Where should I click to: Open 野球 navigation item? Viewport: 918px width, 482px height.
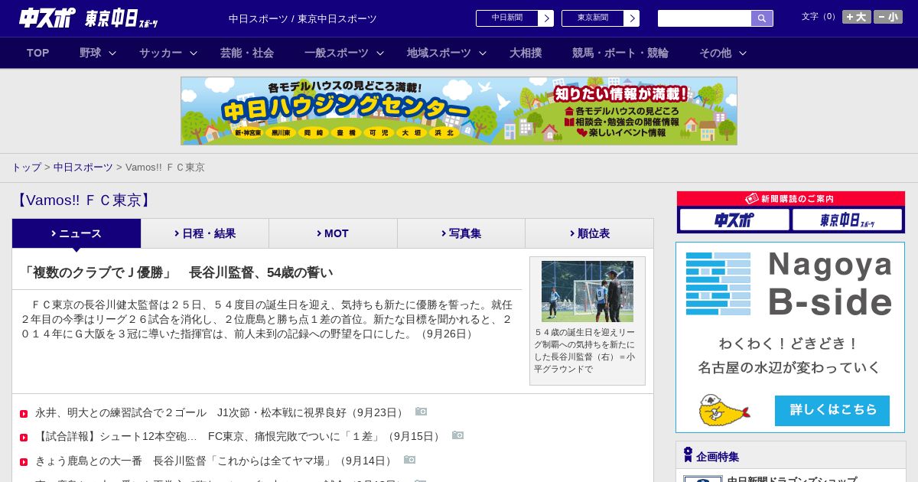(90, 53)
